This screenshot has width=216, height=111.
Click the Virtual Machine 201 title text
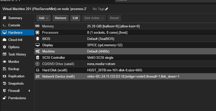[x=45, y=9]
